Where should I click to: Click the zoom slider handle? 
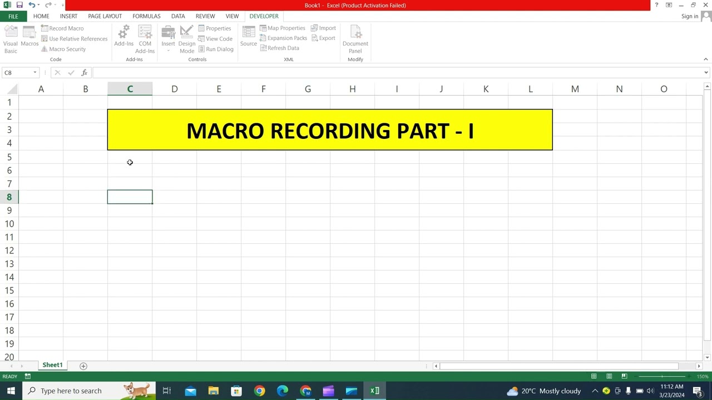(x=661, y=377)
